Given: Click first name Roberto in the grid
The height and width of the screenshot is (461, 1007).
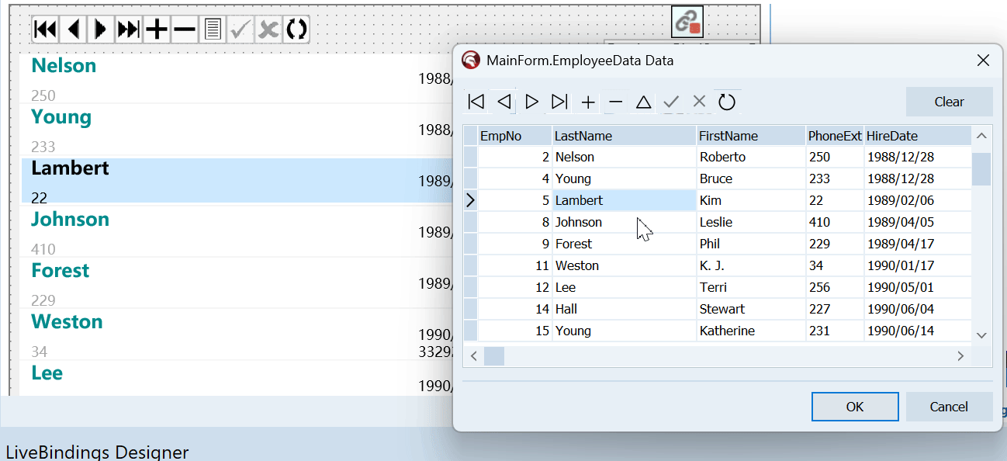Looking at the screenshot, I should [751, 157].
